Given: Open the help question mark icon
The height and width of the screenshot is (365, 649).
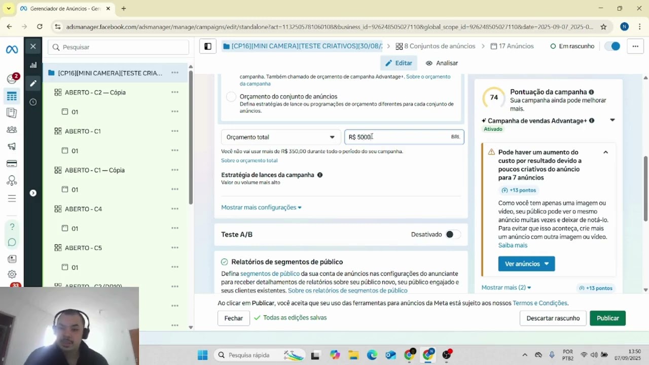Looking at the screenshot, I should click(x=12, y=227).
